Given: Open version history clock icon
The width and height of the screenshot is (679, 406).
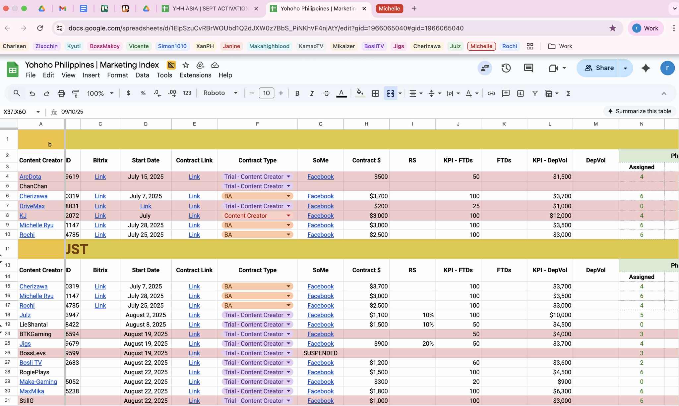Looking at the screenshot, I should [x=506, y=68].
